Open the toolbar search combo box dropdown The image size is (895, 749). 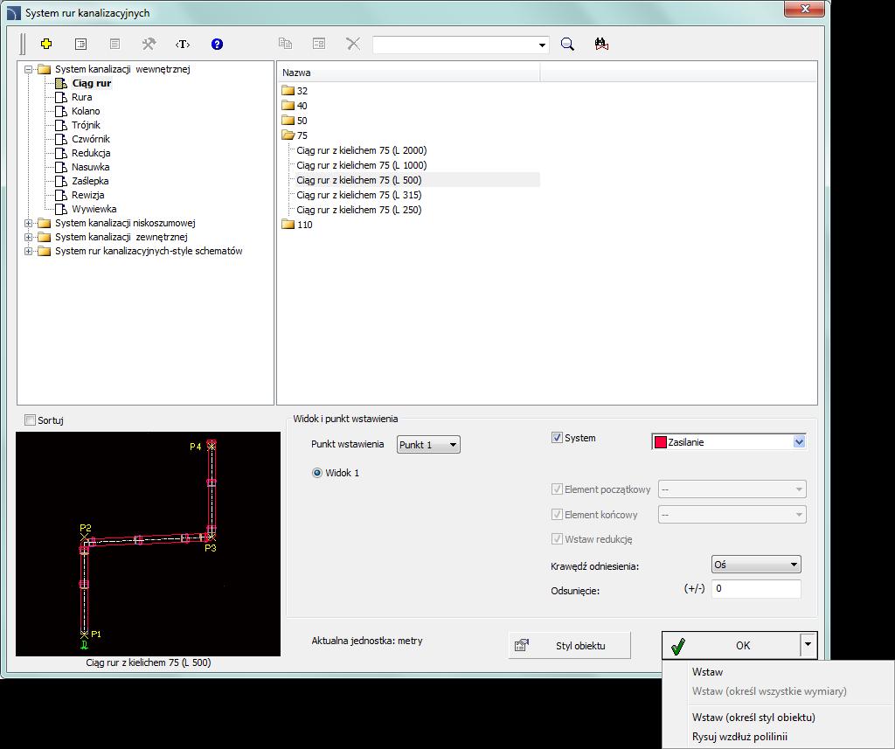542,45
